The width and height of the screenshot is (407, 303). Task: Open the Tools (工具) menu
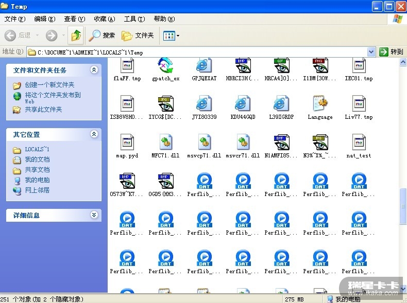(134, 19)
